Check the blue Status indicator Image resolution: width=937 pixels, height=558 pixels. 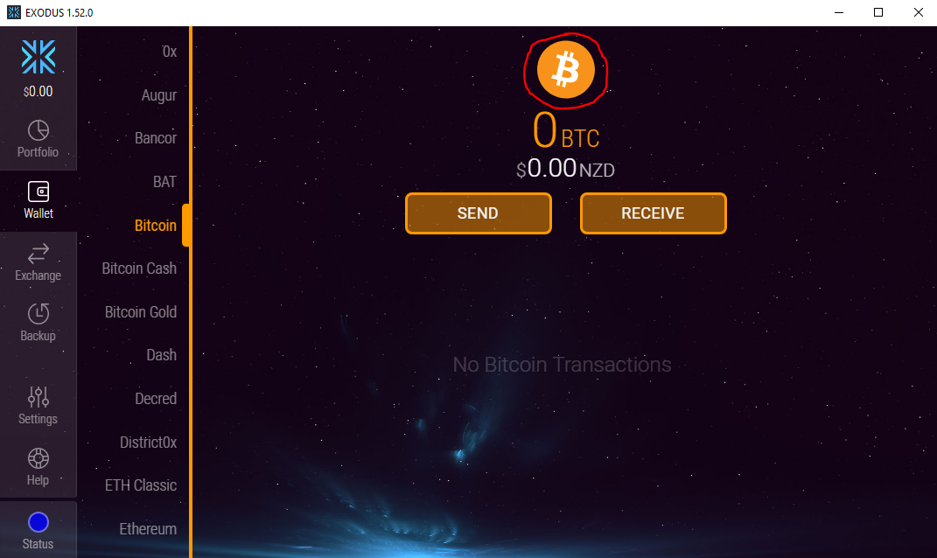38,522
